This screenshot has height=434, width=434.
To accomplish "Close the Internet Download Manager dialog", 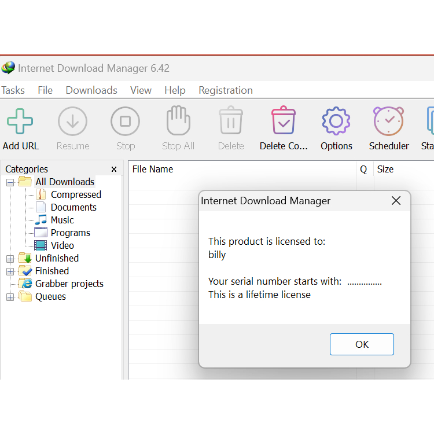I will click(396, 201).
